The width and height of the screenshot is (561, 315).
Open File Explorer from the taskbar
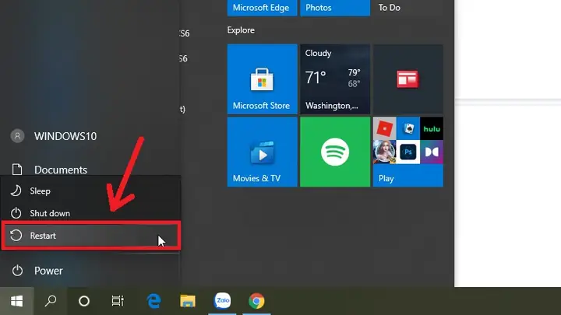click(x=188, y=301)
